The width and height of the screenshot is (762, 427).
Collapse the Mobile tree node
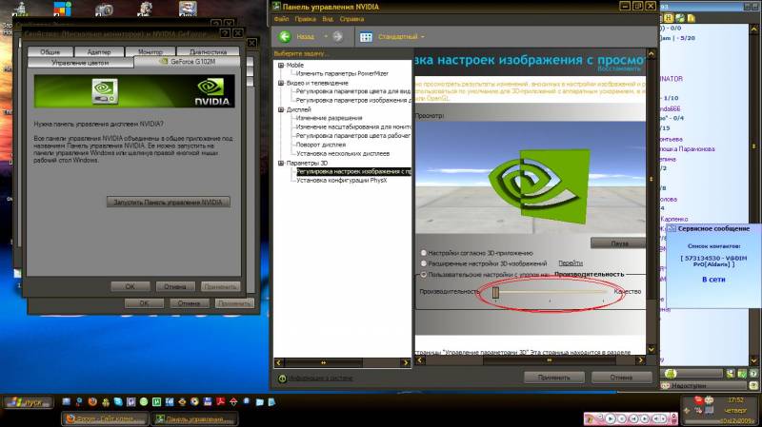[x=281, y=65]
